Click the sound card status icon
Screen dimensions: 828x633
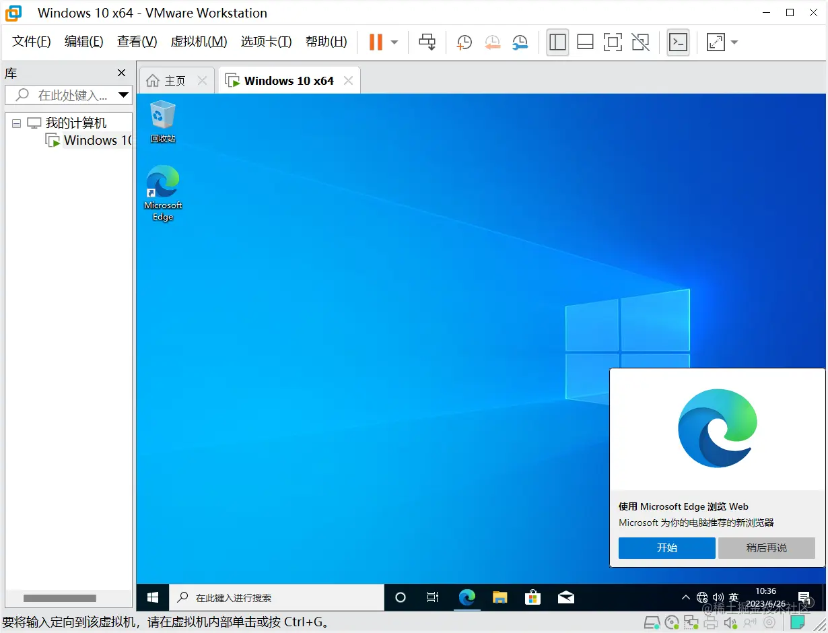(730, 623)
